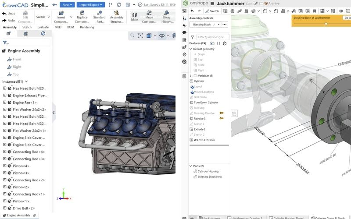The width and height of the screenshot is (351, 219).
Task: Expand Drive Belt<2> tree node
Action: 4,208
